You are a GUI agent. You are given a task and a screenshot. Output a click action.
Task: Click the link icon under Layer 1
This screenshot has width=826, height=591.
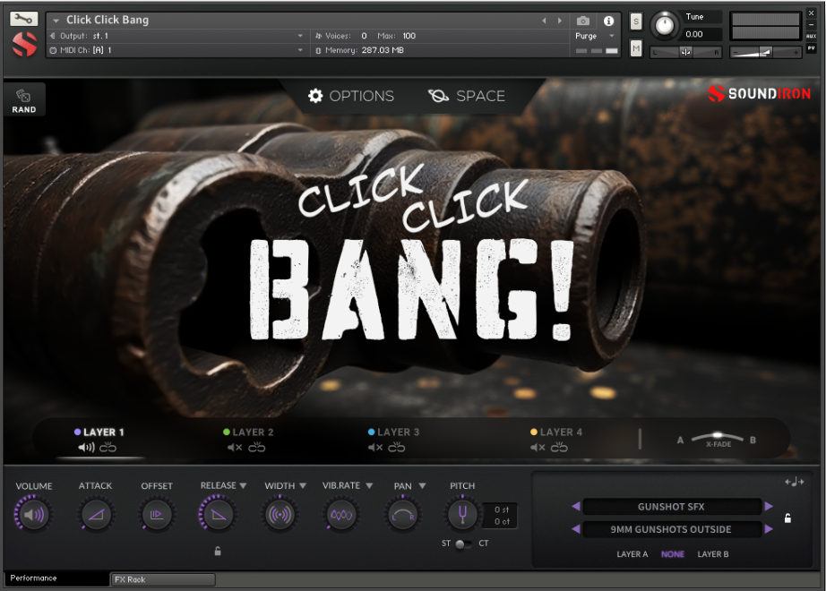click(x=108, y=448)
